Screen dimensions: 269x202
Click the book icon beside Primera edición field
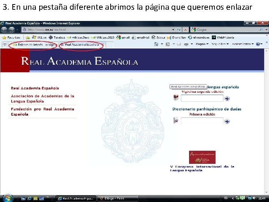(x=176, y=120)
